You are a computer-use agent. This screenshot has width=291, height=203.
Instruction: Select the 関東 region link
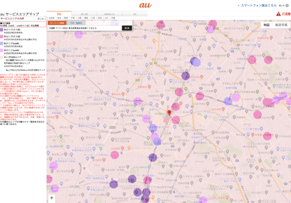click(65, 17)
